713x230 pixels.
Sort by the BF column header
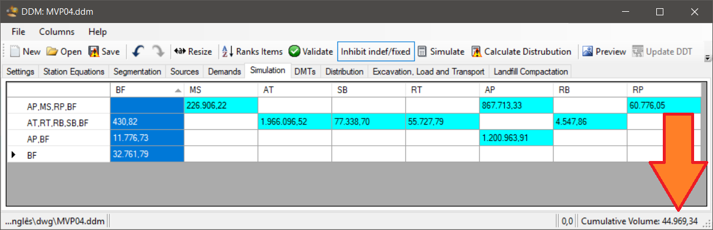(147, 90)
